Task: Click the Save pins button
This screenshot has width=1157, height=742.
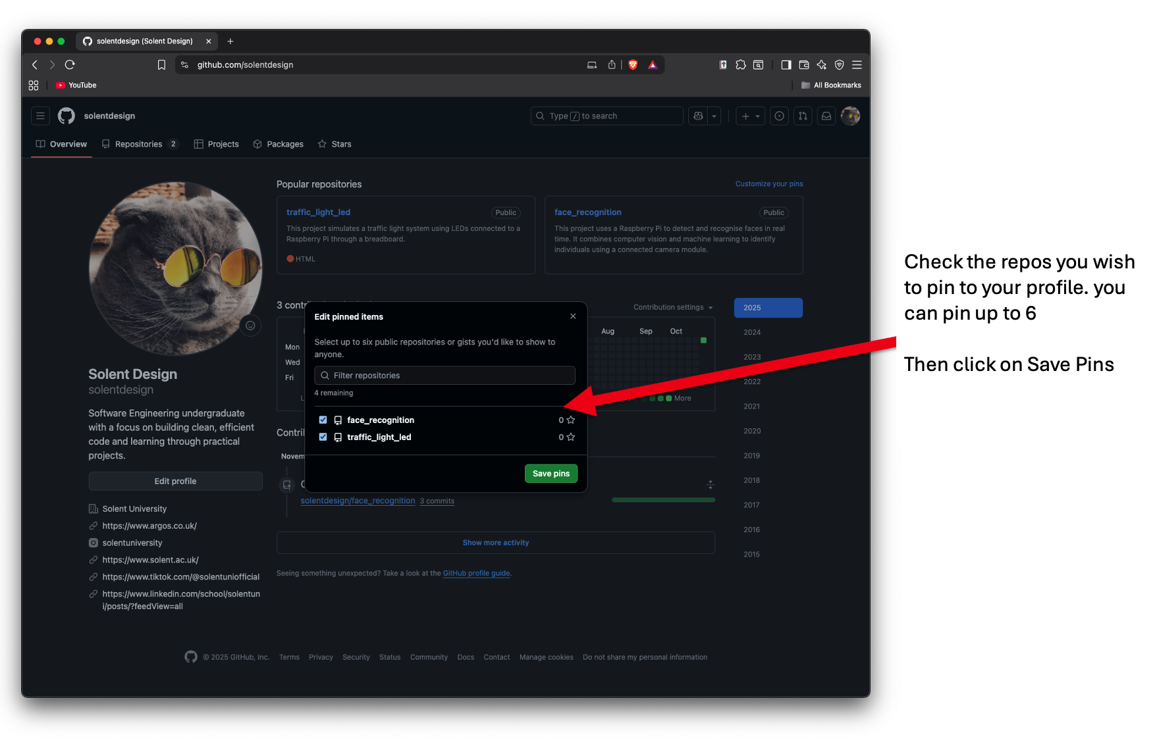Action: (551, 474)
